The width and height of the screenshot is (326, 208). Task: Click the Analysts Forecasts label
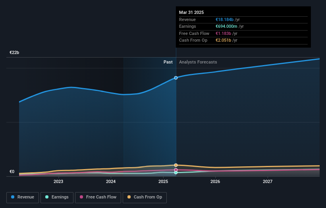[198, 62]
